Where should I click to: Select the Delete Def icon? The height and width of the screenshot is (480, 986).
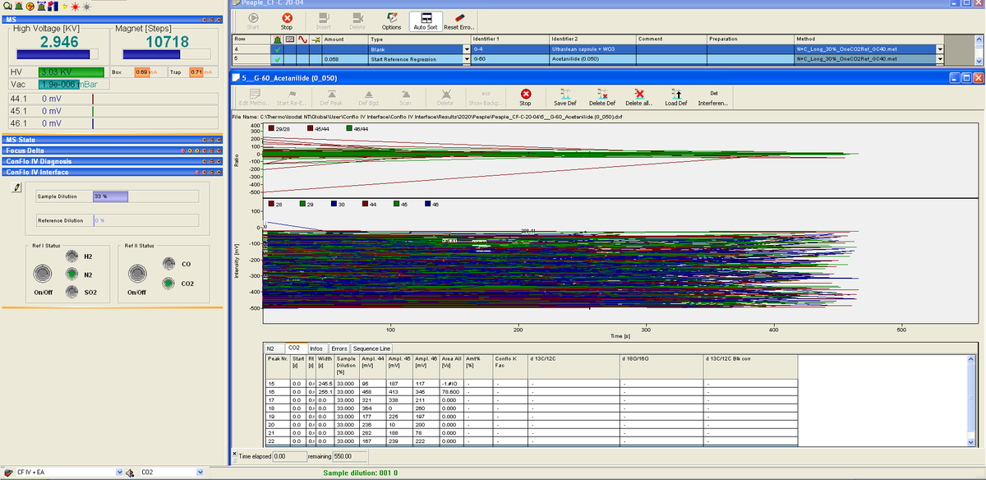pos(601,95)
